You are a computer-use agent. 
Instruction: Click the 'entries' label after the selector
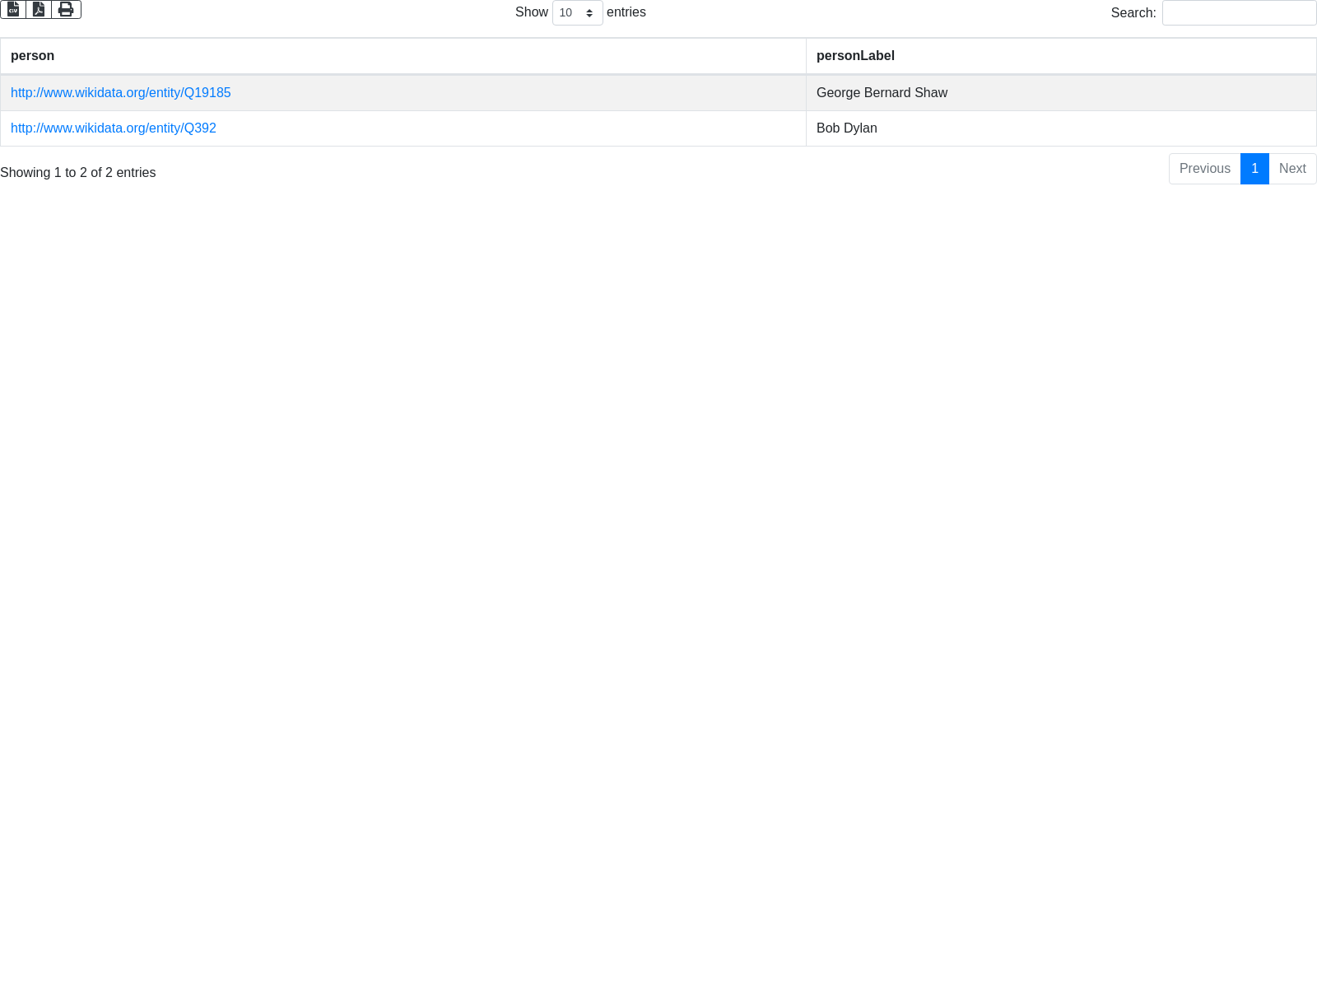(x=626, y=12)
